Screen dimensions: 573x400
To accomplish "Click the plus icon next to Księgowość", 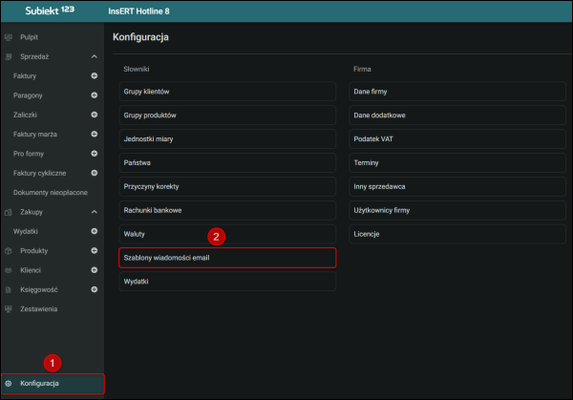I will 94,289.
